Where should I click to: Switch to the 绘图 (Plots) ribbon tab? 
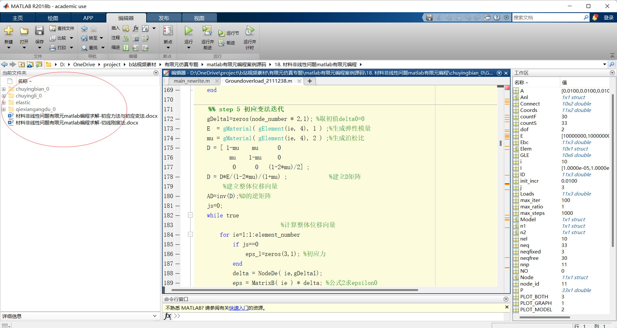coord(53,18)
